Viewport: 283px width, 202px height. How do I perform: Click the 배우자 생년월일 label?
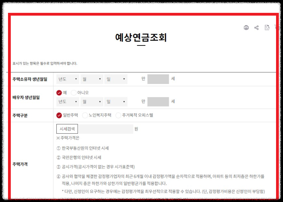26,98
